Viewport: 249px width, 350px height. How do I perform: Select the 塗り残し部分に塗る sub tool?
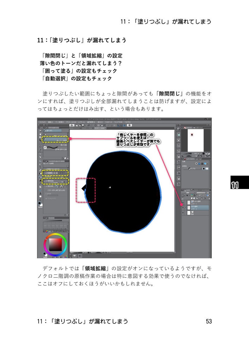click(55, 148)
